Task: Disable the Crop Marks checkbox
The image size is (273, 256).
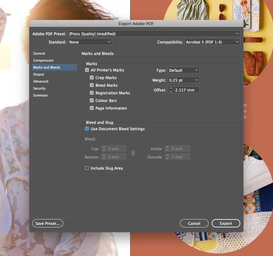Action: click(x=92, y=77)
